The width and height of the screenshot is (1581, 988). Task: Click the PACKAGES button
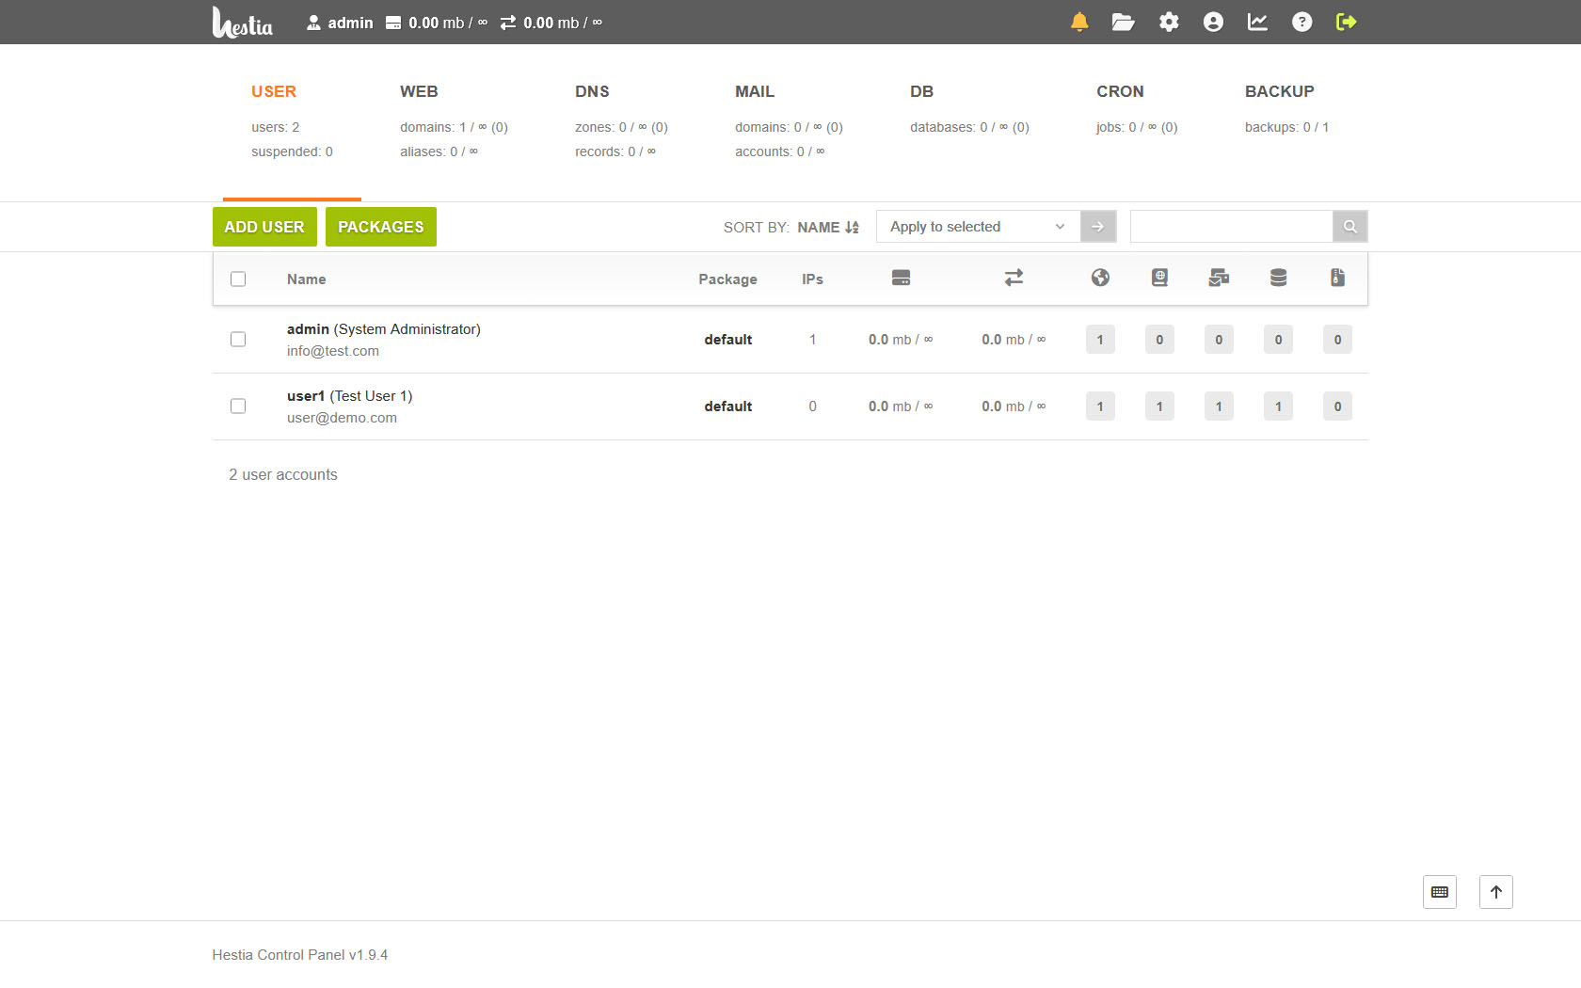380,227
